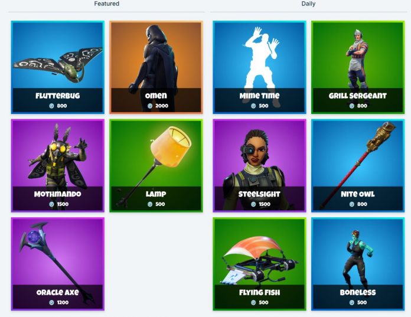Open the Lamp pickaxe card
Screen dimensions: 411x317
156,165
